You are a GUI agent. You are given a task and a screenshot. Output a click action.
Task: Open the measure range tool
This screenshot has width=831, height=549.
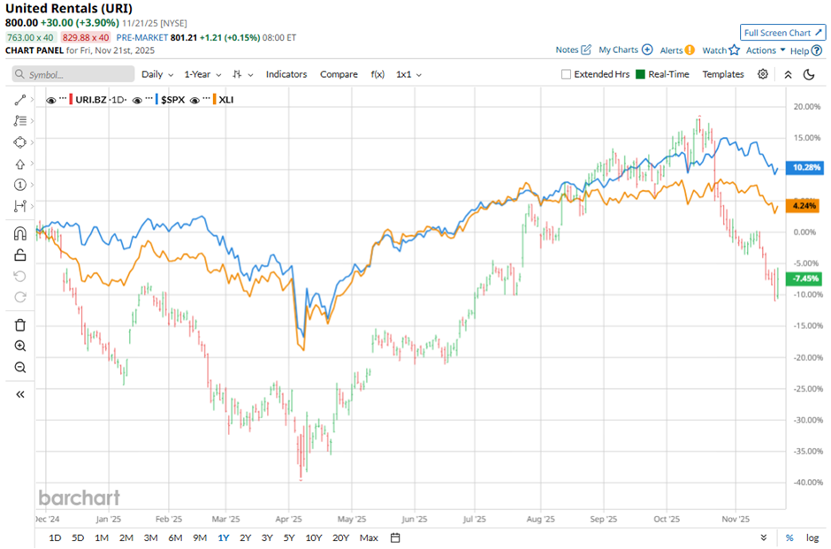(x=19, y=206)
